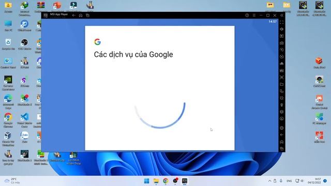The height and width of the screenshot is (186, 331).
Task: Click the circular target icon below sync in sidebar
Action: [281, 57]
